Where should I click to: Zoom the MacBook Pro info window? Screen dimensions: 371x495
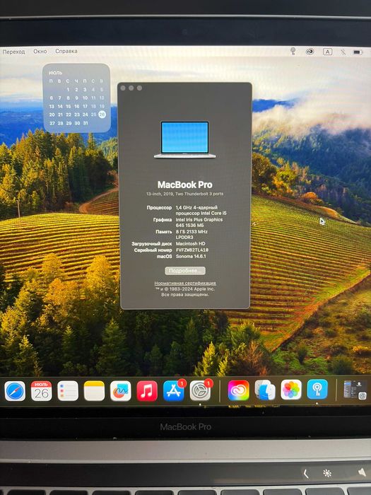139,88
